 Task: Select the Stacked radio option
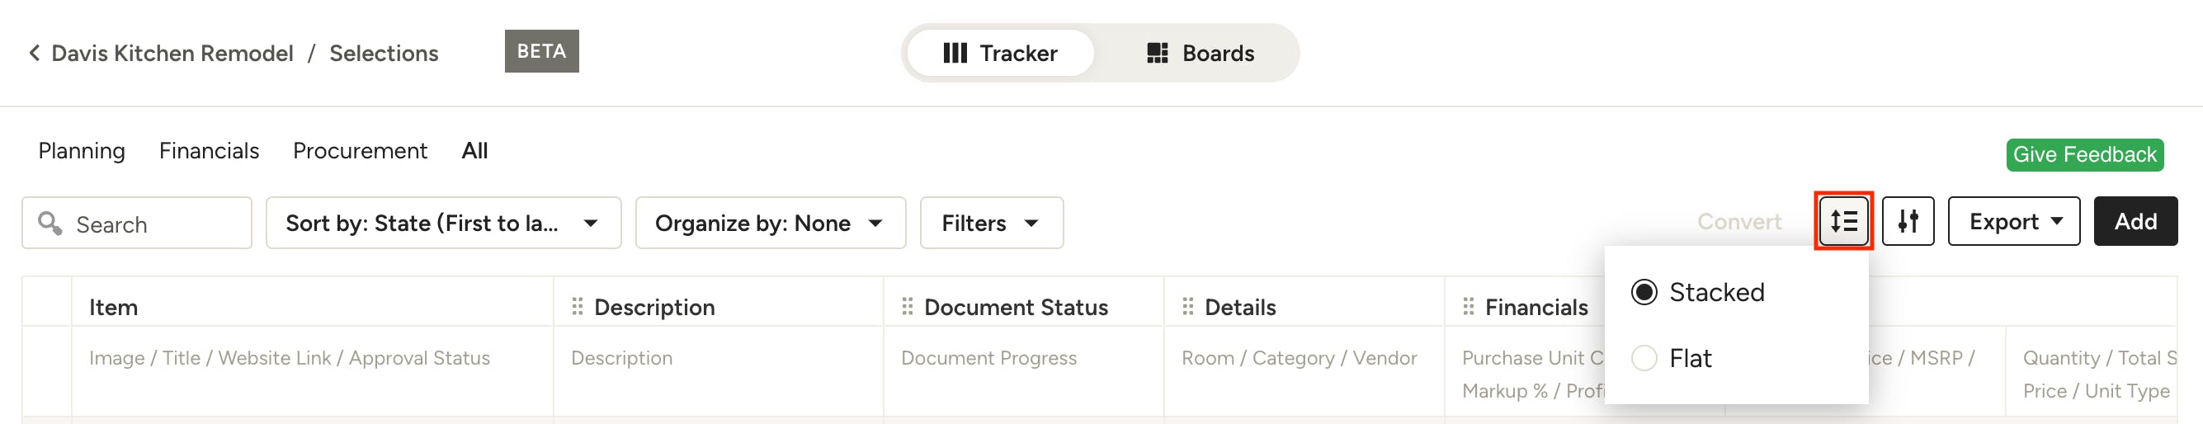[1644, 292]
